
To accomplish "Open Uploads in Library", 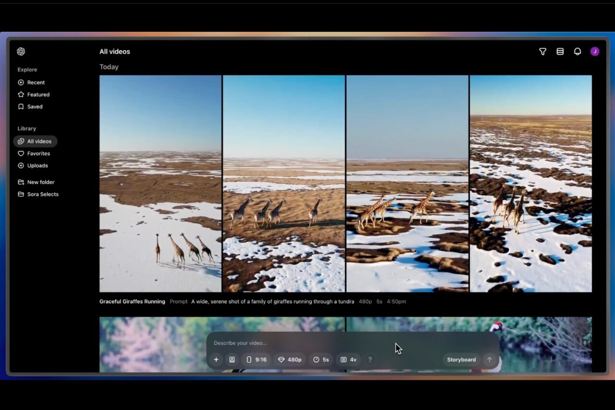I will tap(33, 165).
